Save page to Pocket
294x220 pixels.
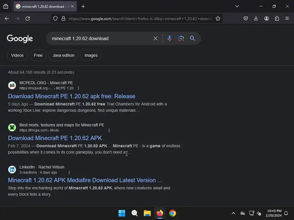(246, 19)
